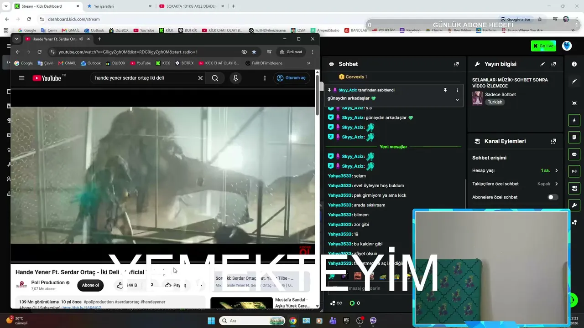The image size is (584, 328).
Task: Clear the YouTube search query
Action: (200, 78)
